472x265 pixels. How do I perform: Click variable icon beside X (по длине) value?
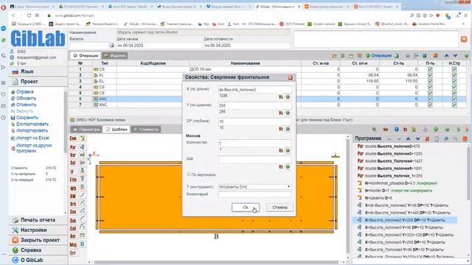tap(281, 97)
